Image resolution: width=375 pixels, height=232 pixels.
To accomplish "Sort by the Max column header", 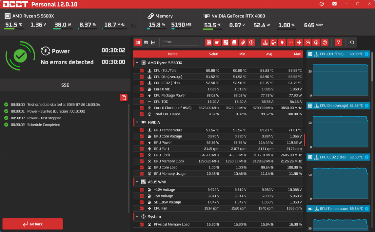I will tap(297, 54).
